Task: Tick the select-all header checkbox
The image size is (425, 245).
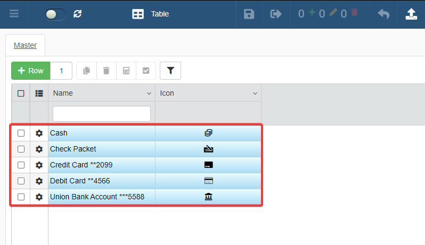Action: pos(21,93)
